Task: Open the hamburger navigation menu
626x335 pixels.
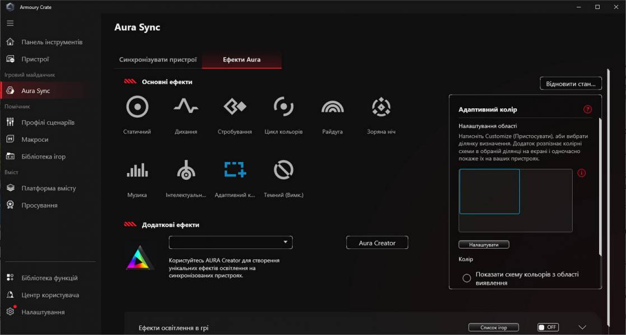Action: 10,23
